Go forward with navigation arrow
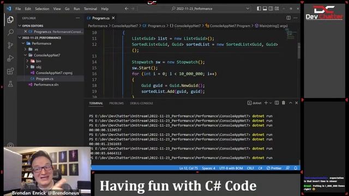349x196 pixels. 133,9
